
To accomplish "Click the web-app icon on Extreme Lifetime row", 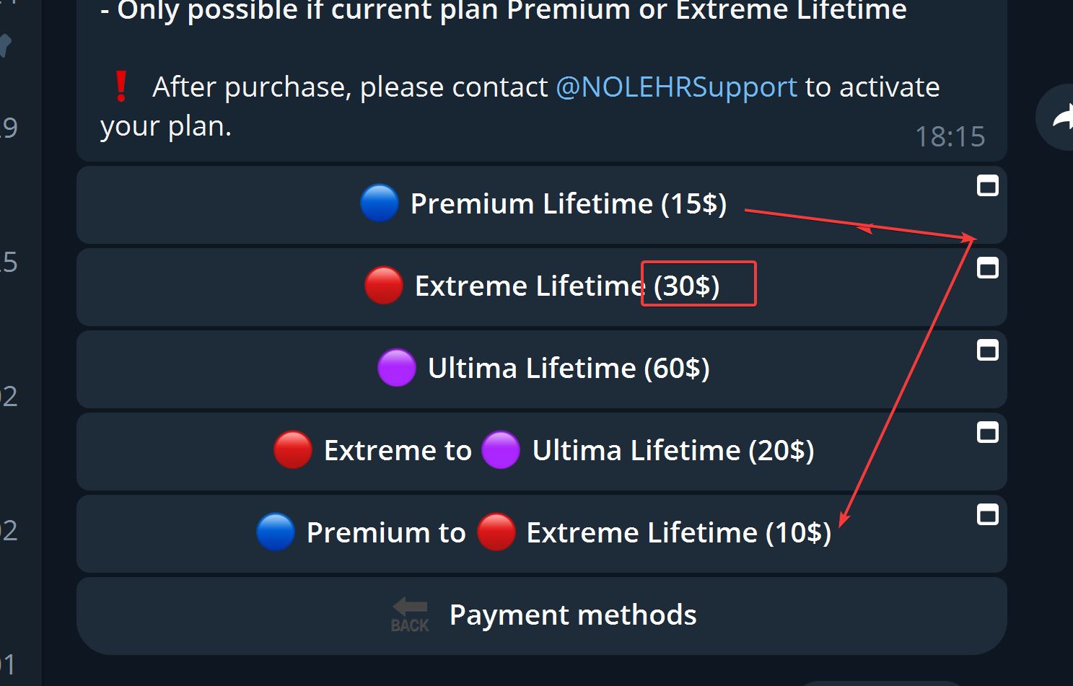I will tap(987, 268).
